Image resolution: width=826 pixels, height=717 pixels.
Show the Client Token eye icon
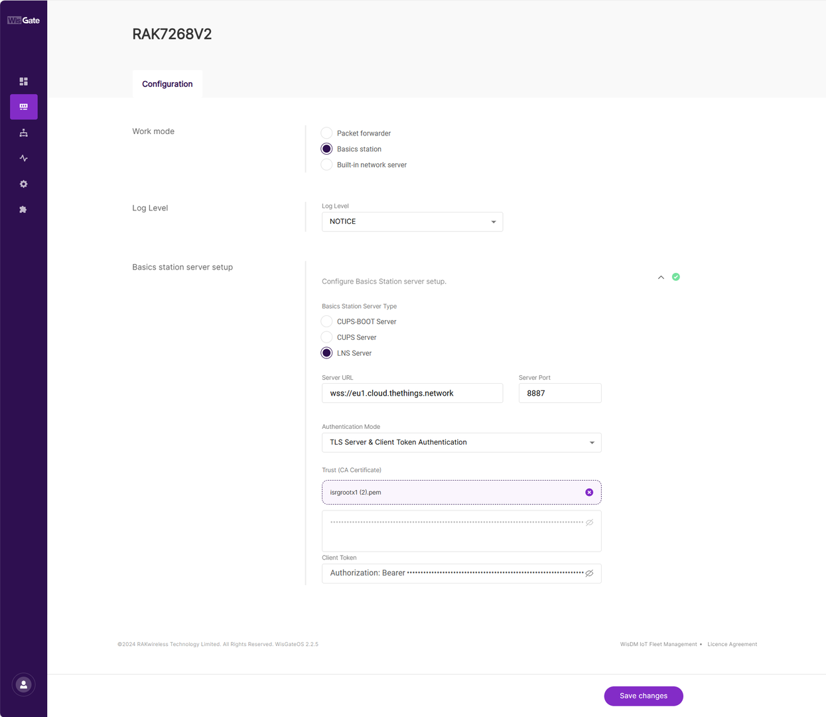pyautogui.click(x=589, y=573)
